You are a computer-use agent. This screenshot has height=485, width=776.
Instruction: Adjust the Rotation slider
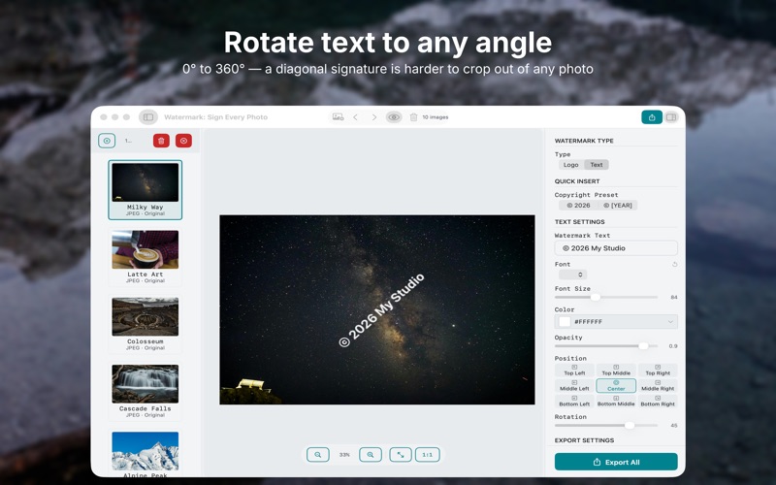(x=630, y=425)
